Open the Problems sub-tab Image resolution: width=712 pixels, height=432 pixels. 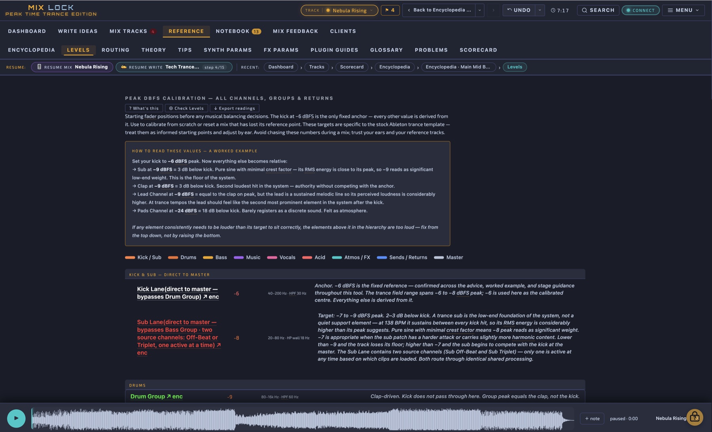(x=431, y=50)
